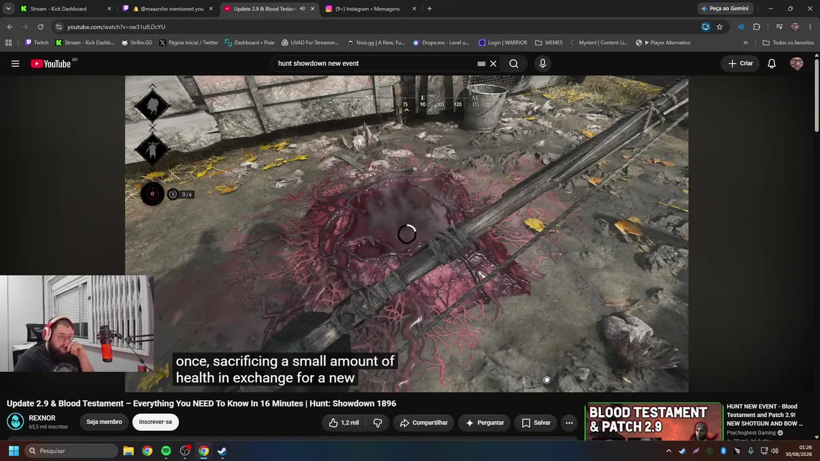Save the video with Salvar
820x461 pixels.
tap(536, 423)
